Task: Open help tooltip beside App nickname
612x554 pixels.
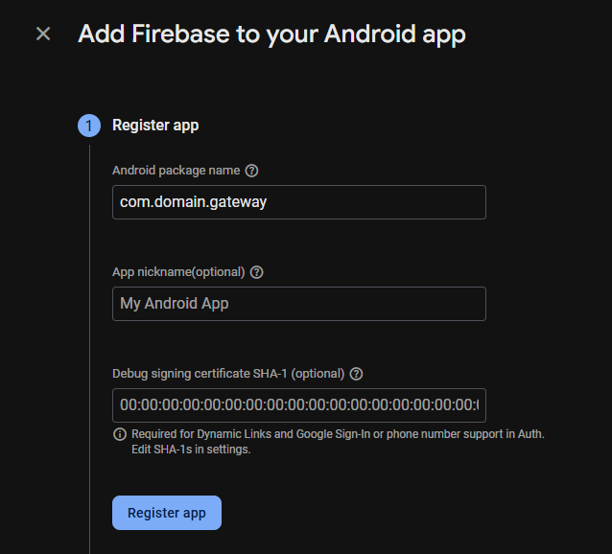Action: tap(256, 272)
